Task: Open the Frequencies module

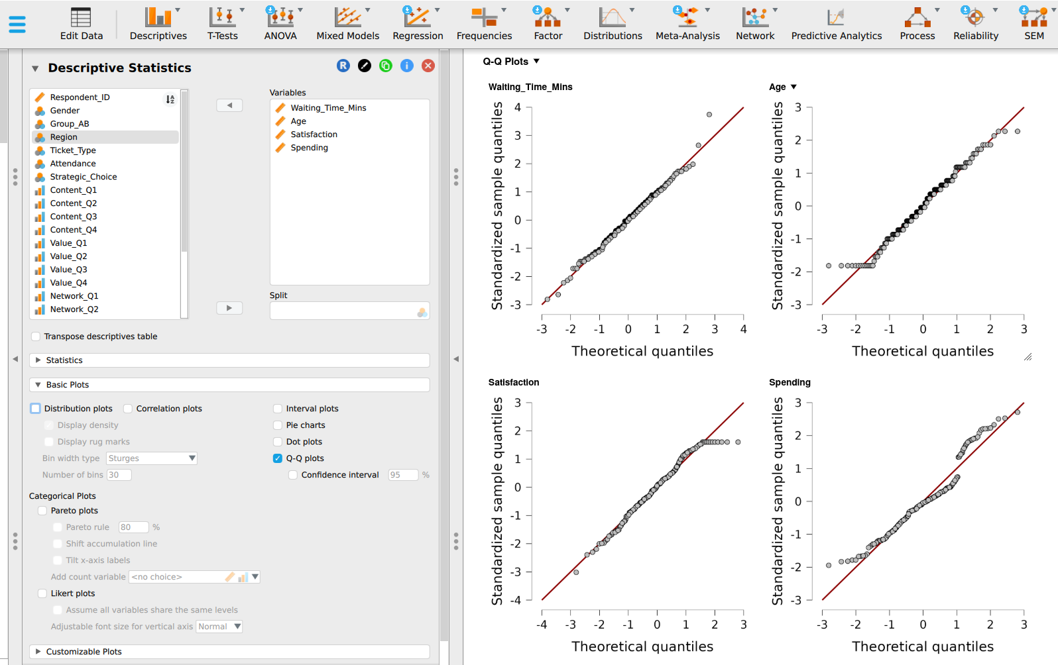Action: (x=484, y=24)
